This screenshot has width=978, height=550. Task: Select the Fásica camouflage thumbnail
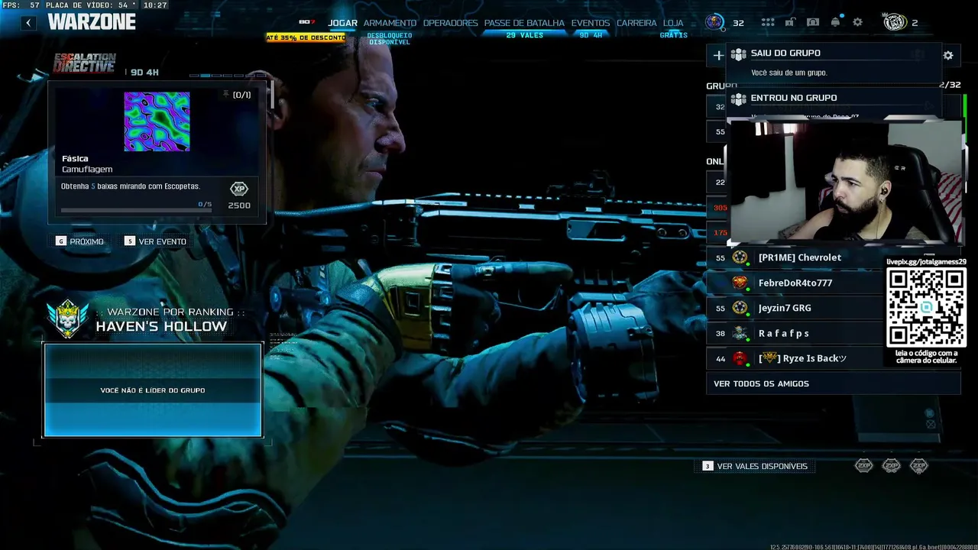(157, 121)
